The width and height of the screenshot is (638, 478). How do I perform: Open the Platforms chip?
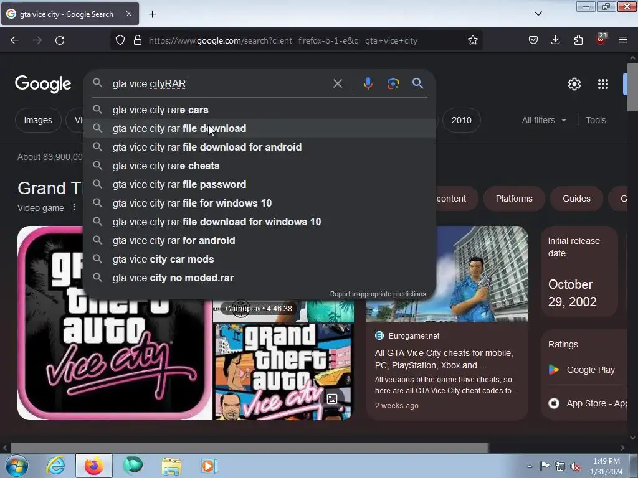pos(514,199)
